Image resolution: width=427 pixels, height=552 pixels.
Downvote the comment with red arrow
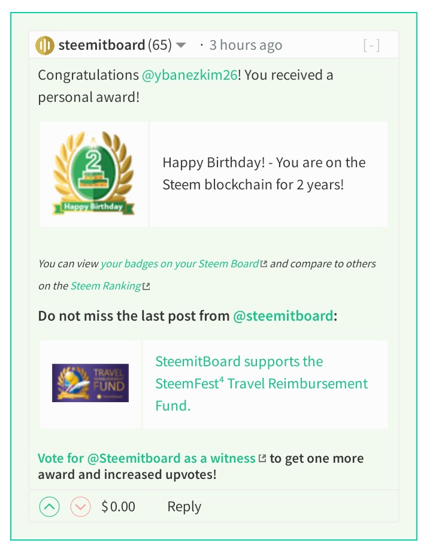(x=80, y=506)
